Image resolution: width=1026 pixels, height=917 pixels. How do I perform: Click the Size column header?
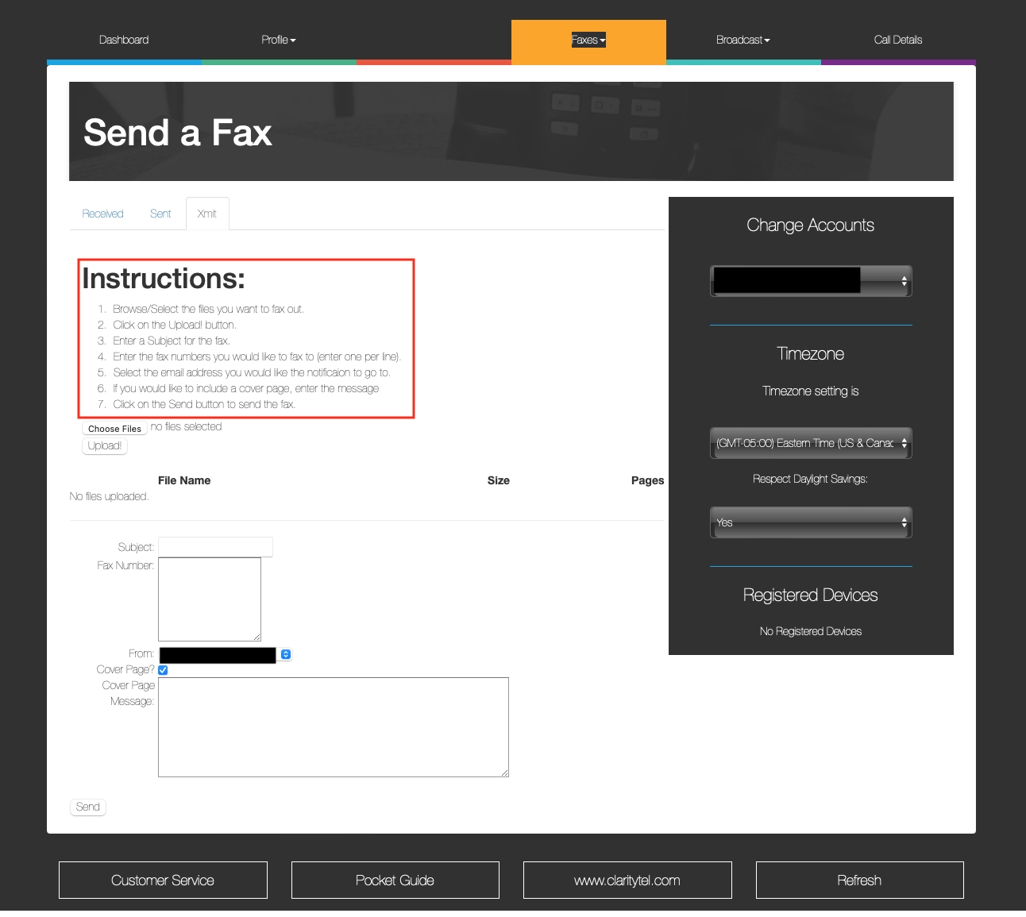pyautogui.click(x=499, y=480)
